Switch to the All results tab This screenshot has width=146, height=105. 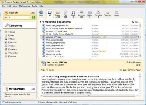coord(50,13)
